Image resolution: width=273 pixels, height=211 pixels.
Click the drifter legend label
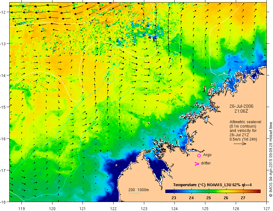206,163
